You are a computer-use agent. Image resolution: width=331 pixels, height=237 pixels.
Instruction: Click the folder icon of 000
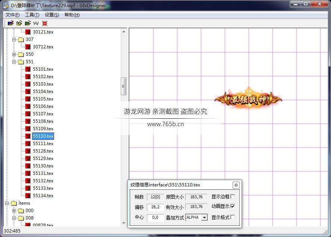[21, 211]
